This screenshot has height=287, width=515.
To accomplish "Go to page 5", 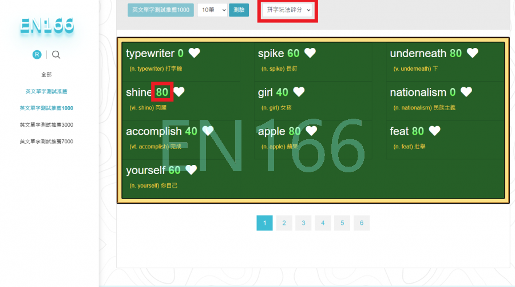I will click(342, 223).
